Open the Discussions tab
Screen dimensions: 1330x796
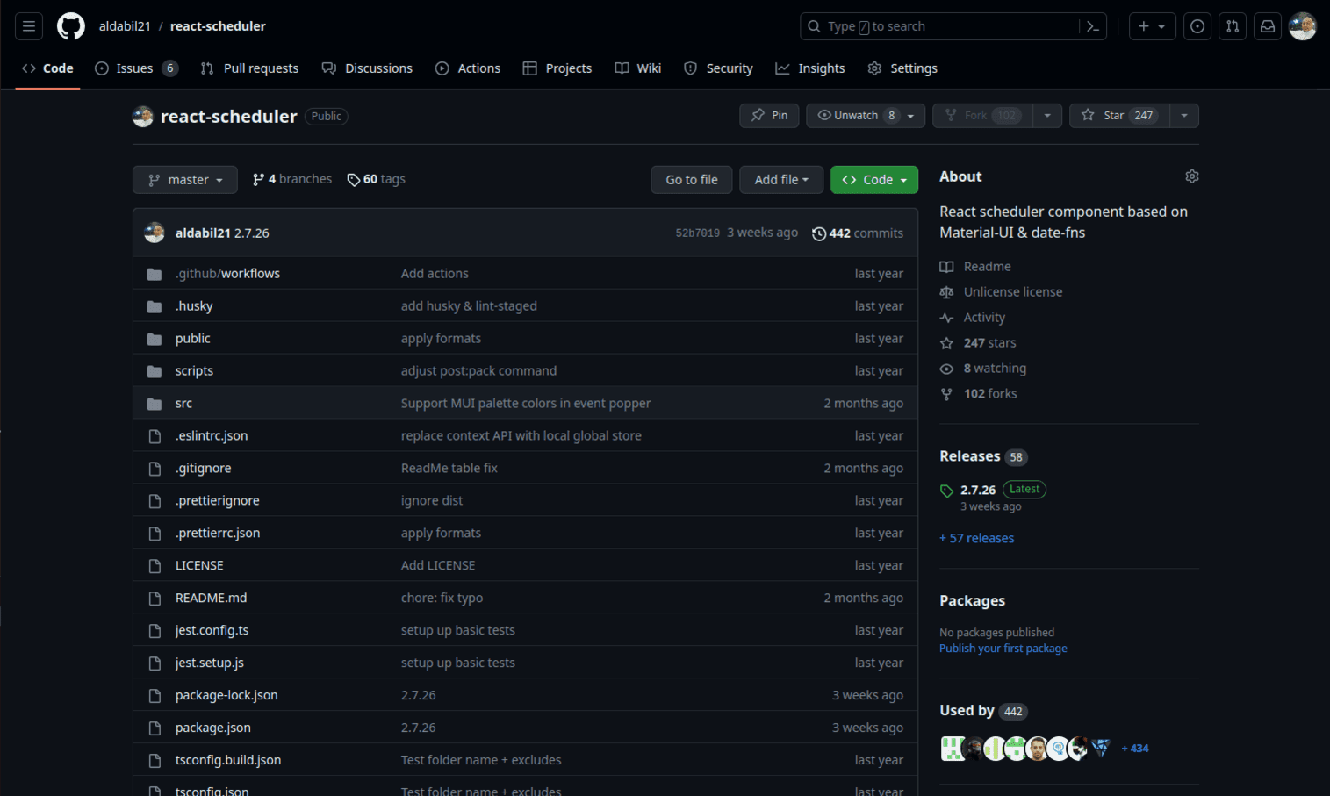click(367, 68)
